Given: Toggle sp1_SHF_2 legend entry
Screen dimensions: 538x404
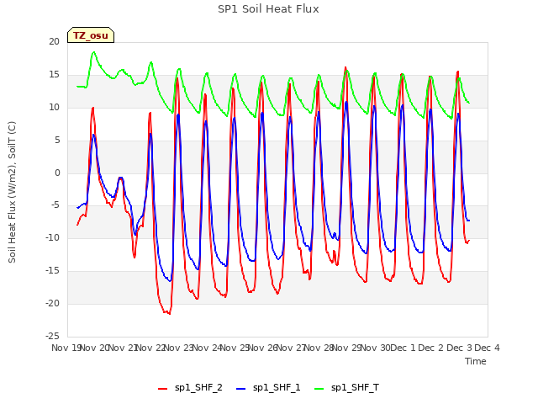Looking at the screenshot, I should tap(190, 388).
